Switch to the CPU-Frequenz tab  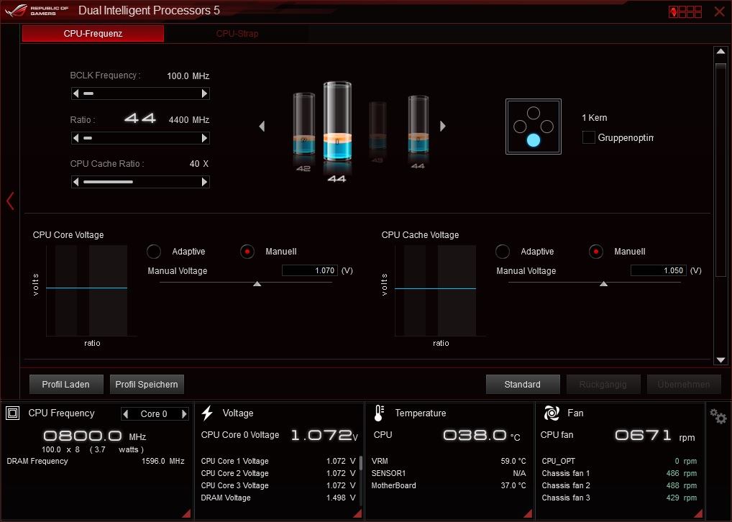pos(93,34)
